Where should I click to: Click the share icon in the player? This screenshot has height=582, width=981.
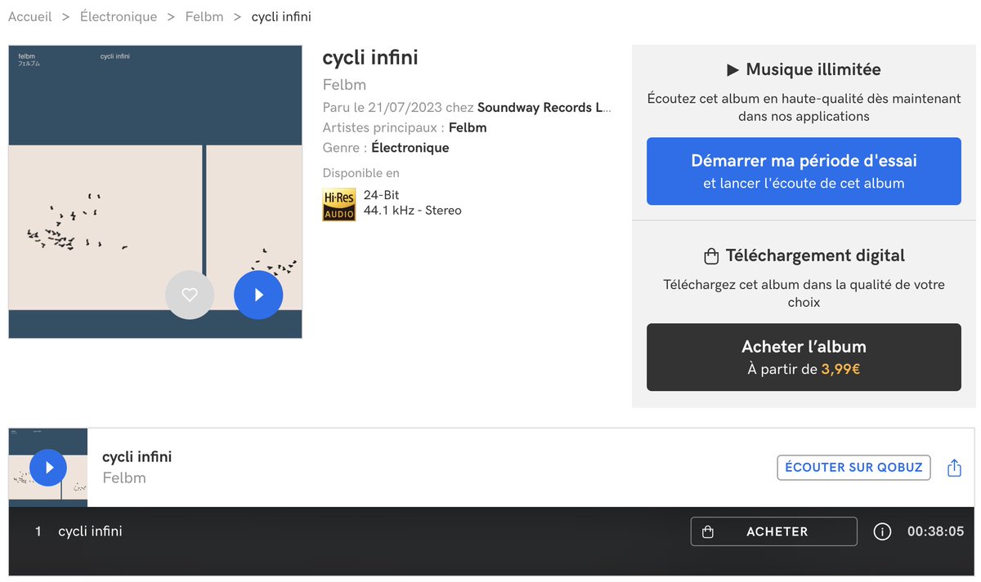coord(954,468)
